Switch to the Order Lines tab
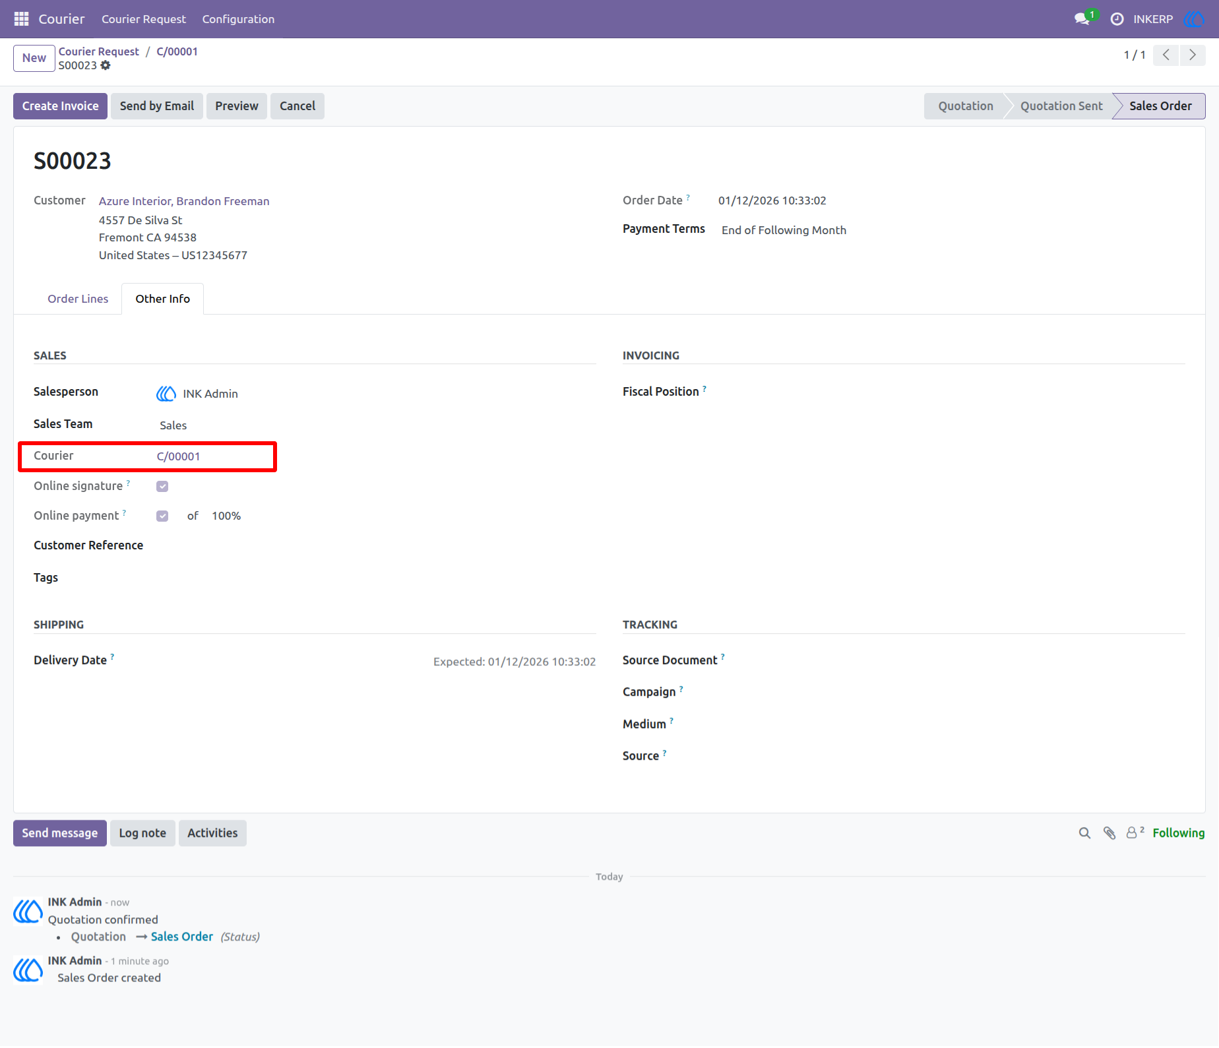This screenshot has width=1219, height=1048. 78,299
